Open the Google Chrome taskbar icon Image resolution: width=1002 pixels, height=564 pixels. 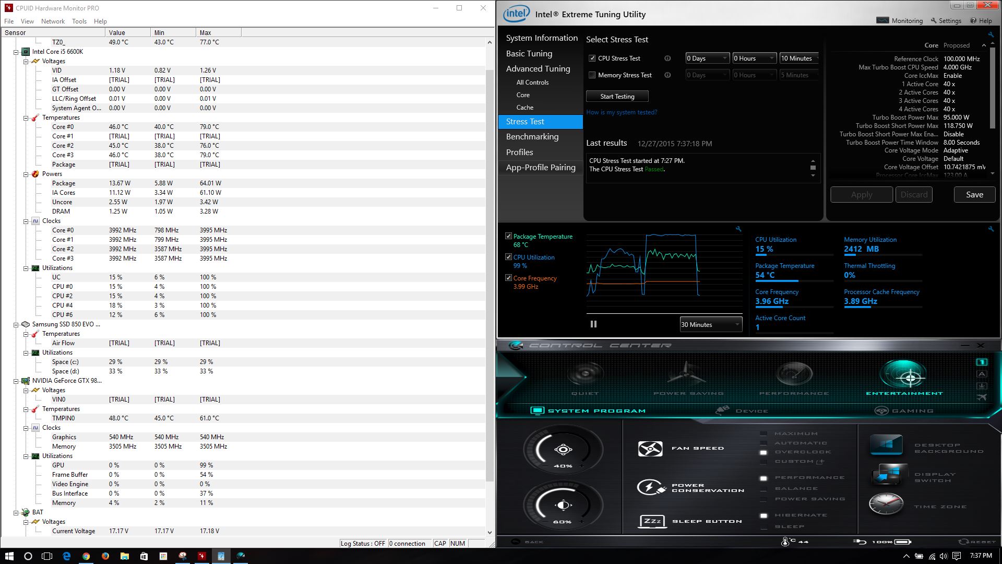[x=86, y=556]
